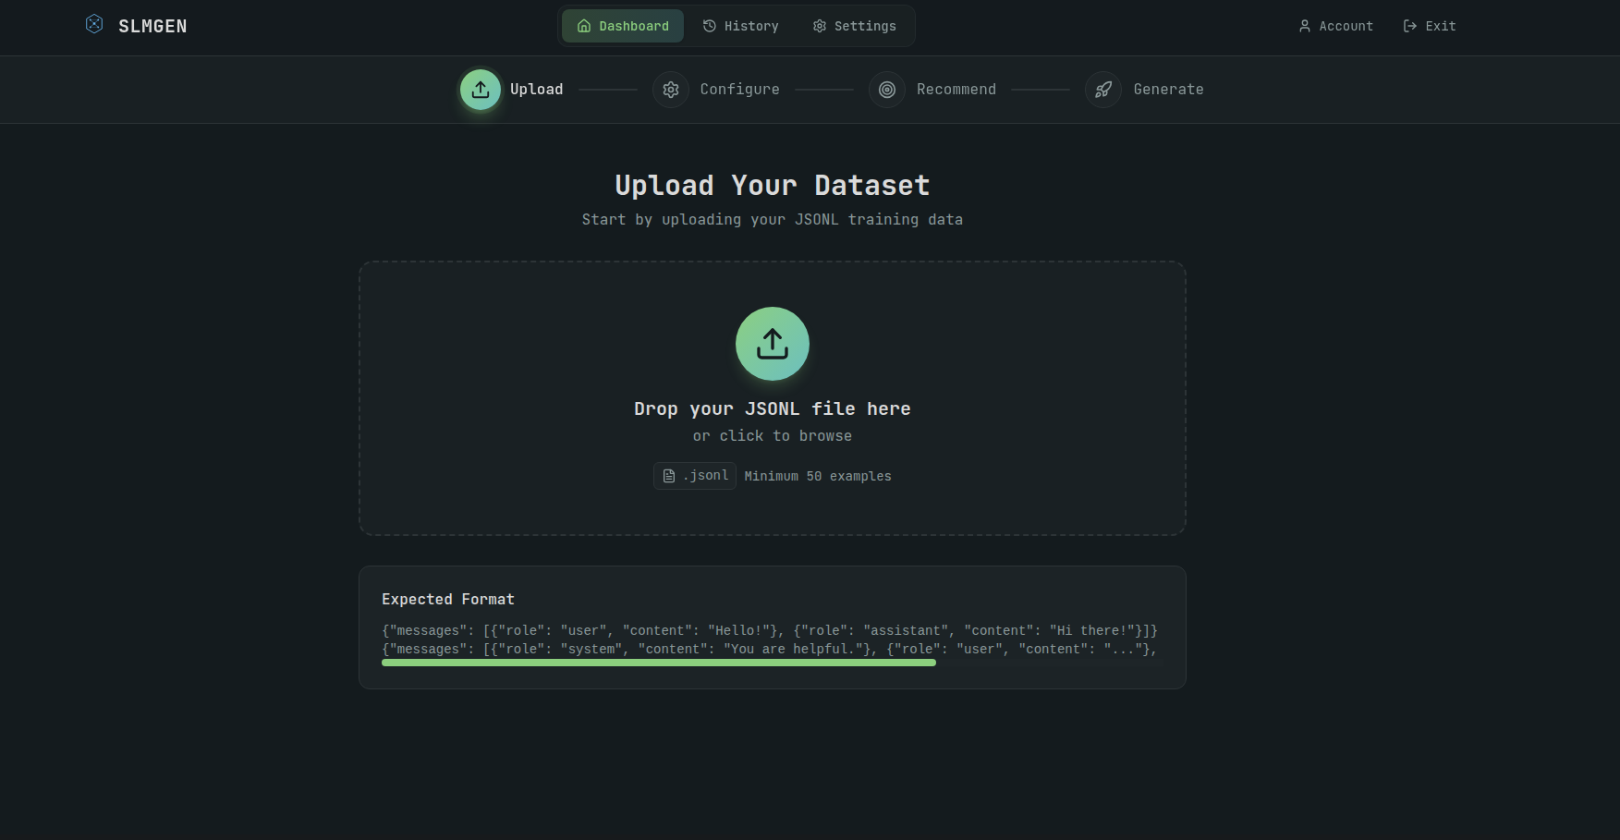
Task: Click the first example JSON line with 'Hello!'
Action: pyautogui.click(x=770, y=631)
